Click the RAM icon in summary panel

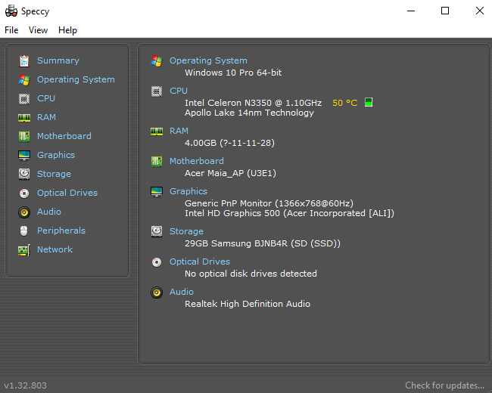click(x=157, y=132)
